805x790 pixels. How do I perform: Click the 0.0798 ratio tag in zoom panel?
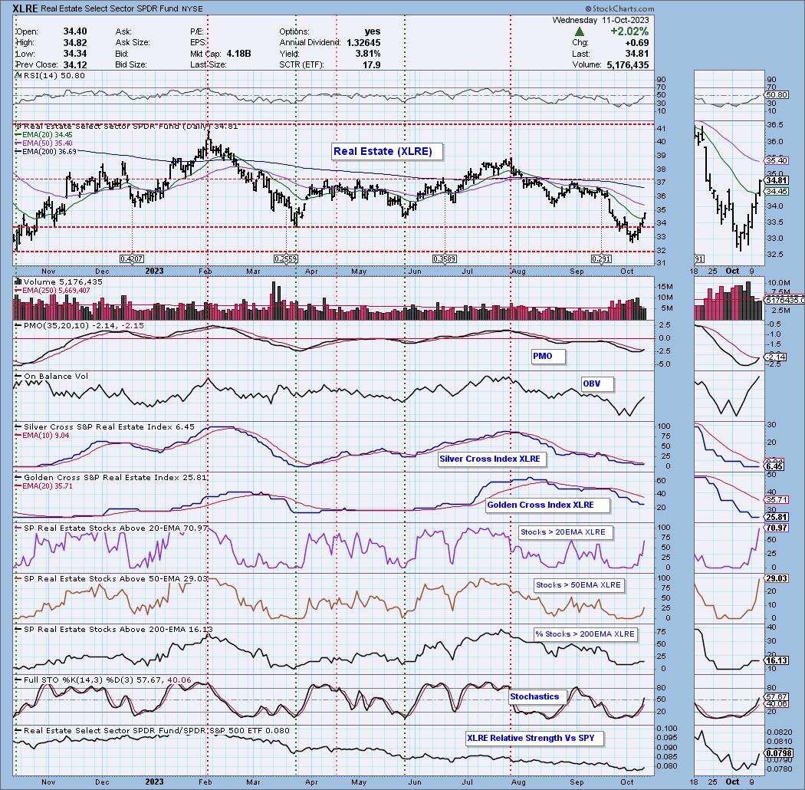[778, 753]
